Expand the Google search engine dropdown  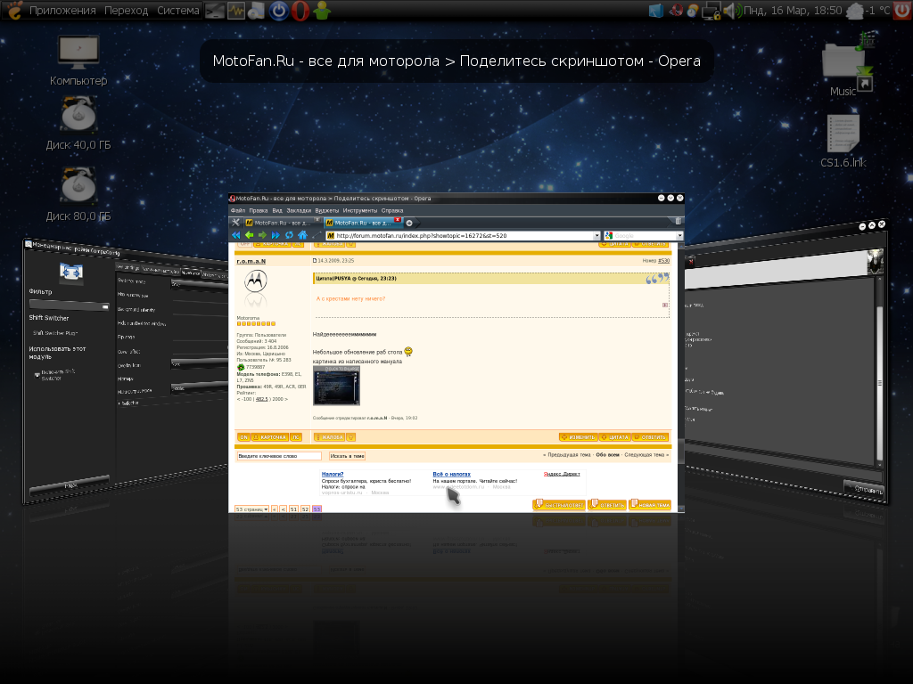tap(679, 235)
